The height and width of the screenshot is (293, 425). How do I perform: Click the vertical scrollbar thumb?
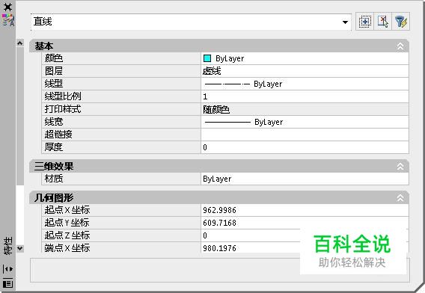click(19, 116)
